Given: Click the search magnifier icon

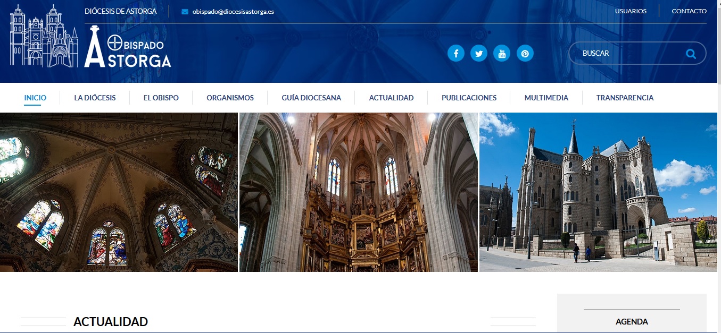Looking at the screenshot, I should pyautogui.click(x=691, y=53).
